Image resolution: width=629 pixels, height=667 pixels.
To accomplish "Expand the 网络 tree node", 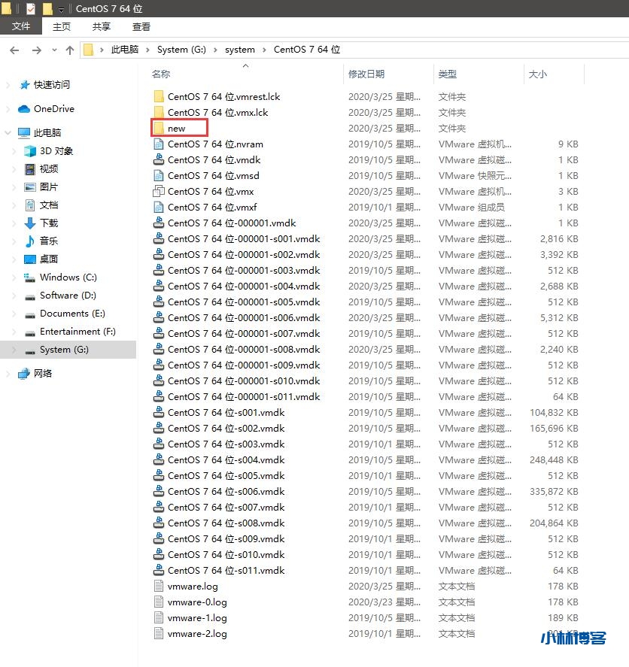I will pyautogui.click(x=8, y=374).
